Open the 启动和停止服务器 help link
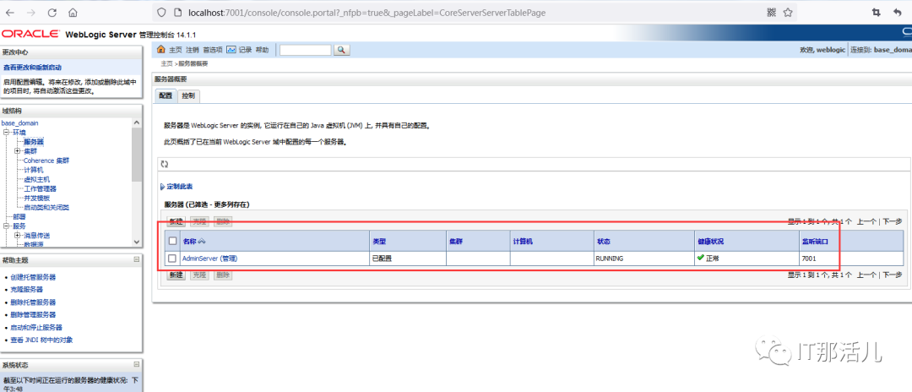The height and width of the screenshot is (392, 912). click(36, 327)
